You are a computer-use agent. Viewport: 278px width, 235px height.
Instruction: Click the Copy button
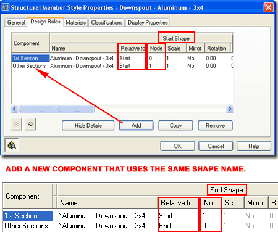pyautogui.click(x=175, y=125)
